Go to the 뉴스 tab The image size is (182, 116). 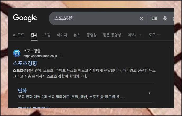pyautogui.click(x=77, y=35)
